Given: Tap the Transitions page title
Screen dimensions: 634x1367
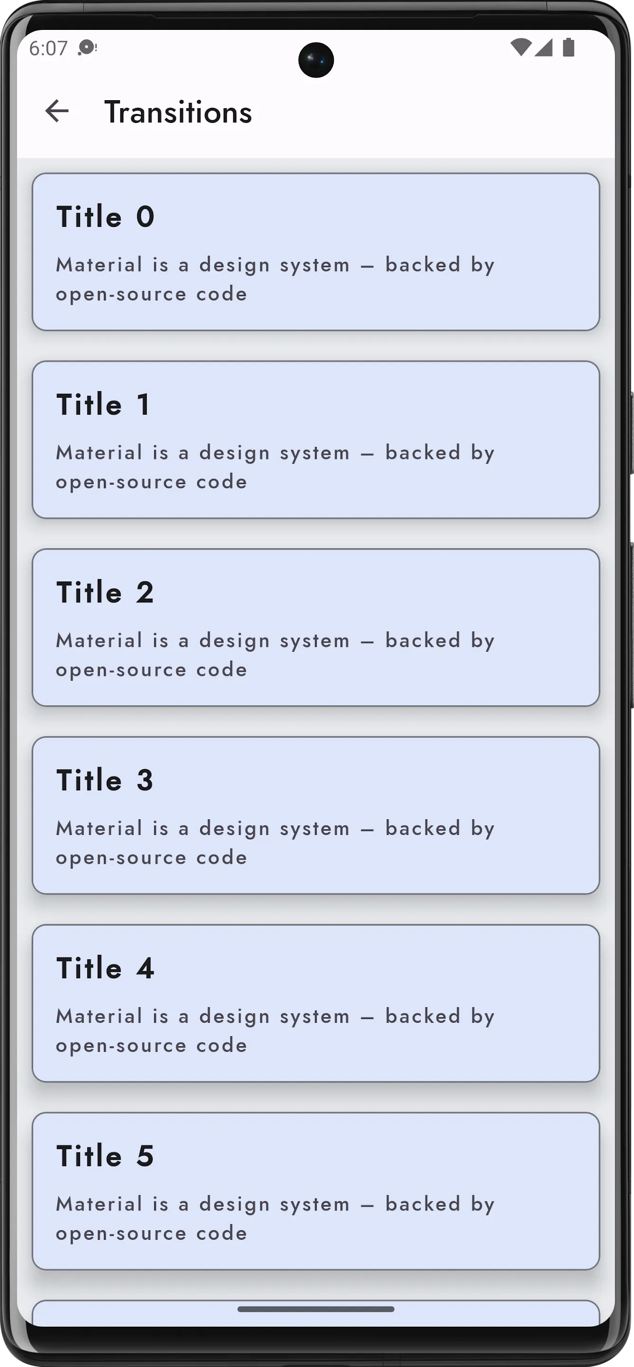Looking at the screenshot, I should (178, 112).
